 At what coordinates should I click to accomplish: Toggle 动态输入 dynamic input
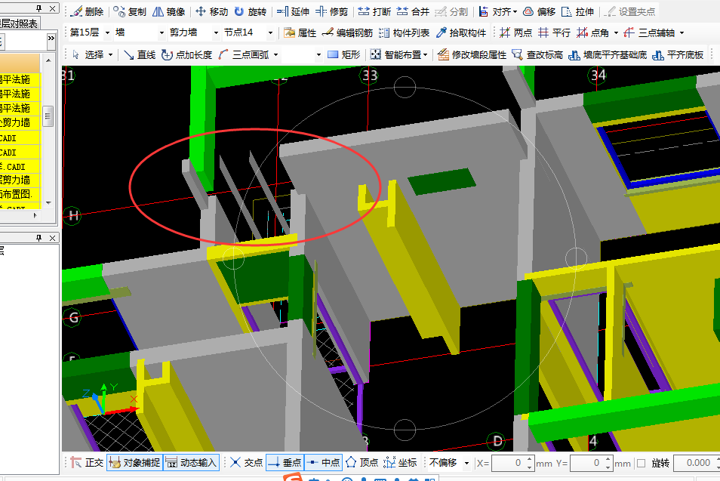point(190,463)
